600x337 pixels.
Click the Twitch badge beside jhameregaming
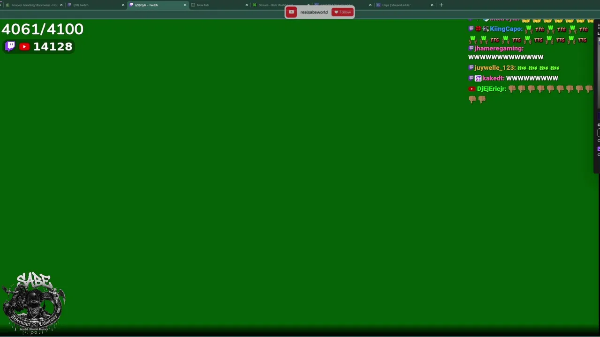pos(471,48)
